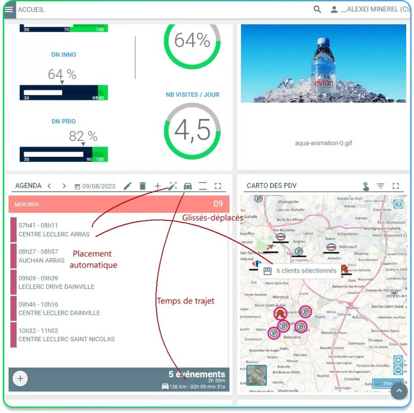
Task: Switch map to satellite thumbnail
Action: (x=256, y=375)
